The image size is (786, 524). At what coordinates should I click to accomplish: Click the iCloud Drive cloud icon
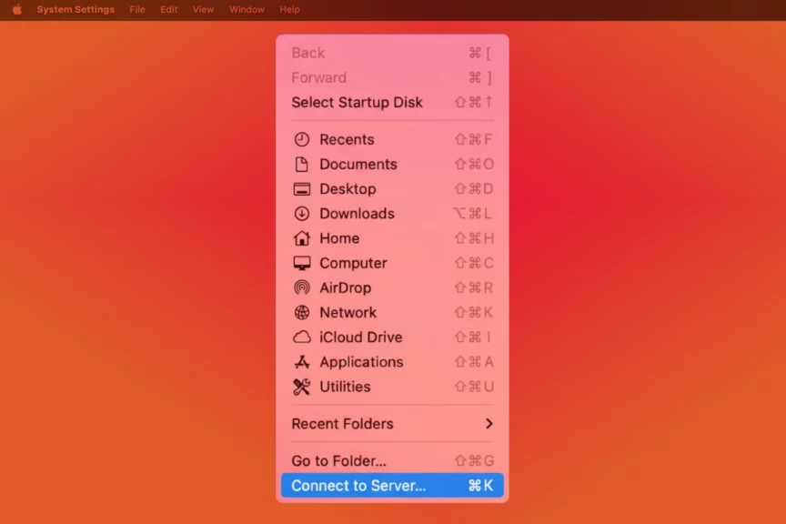coord(302,337)
